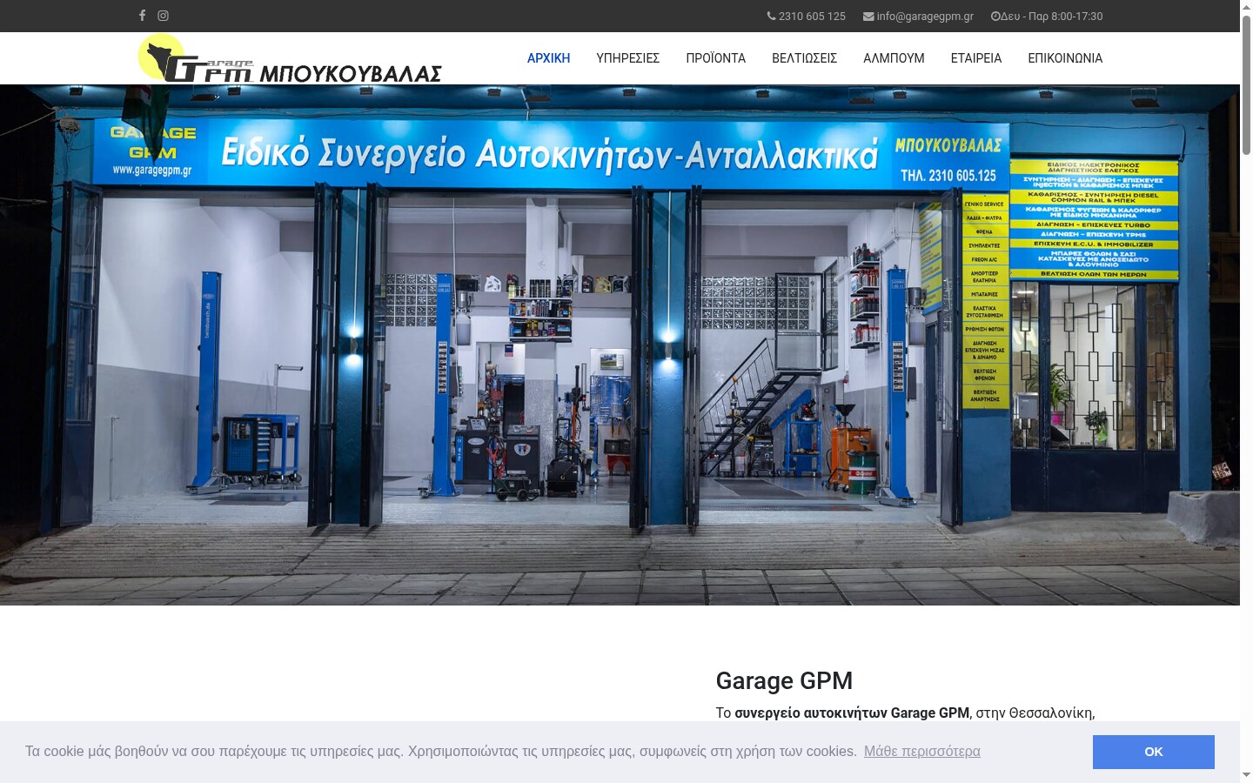Email info@garagegpm.gr address link

(x=925, y=16)
